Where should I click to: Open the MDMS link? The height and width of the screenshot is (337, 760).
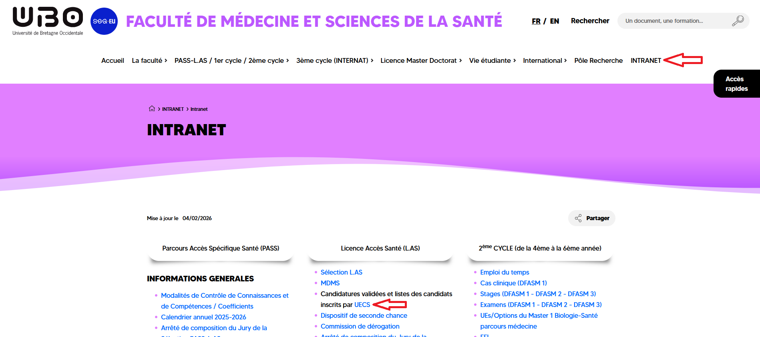(x=330, y=283)
